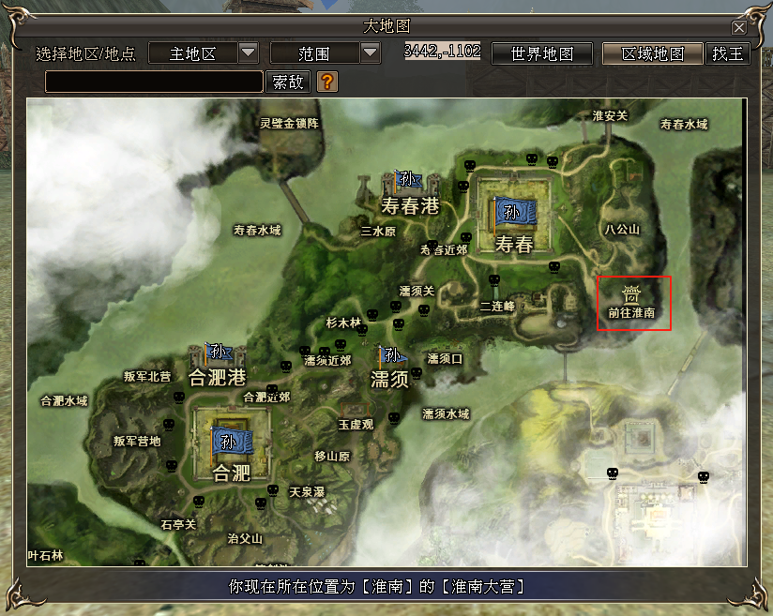This screenshot has width=773, height=616.
Task: Expand the 范围 dropdown arrow
Action: [370, 53]
